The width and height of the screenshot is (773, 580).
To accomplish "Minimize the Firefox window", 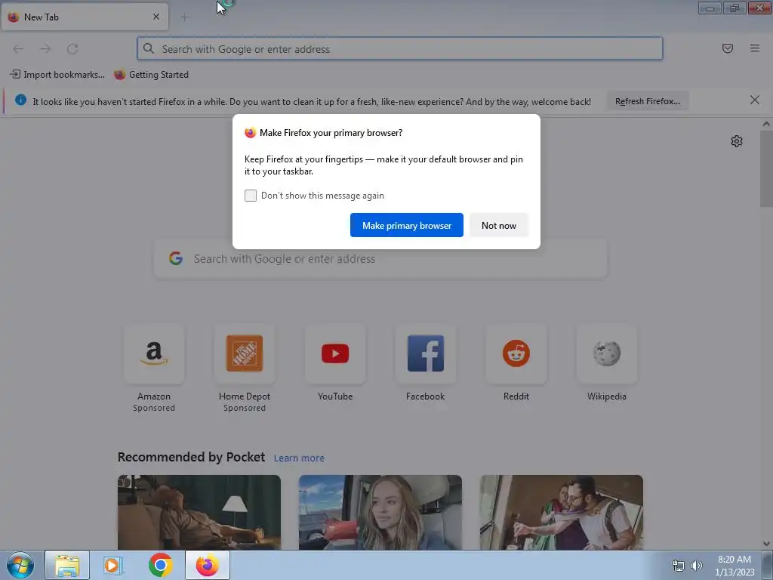I will click(710, 8).
